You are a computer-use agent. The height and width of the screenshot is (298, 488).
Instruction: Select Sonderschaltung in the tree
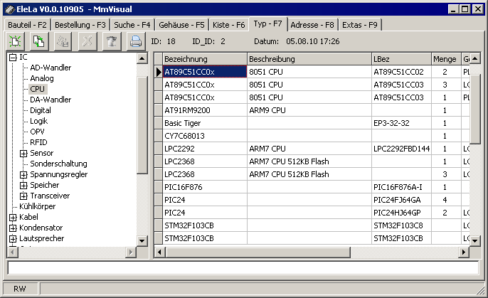click(58, 164)
